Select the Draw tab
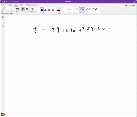Image resolution: width=137 pixels, height=117 pixels. pyautogui.click(x=16, y=5)
